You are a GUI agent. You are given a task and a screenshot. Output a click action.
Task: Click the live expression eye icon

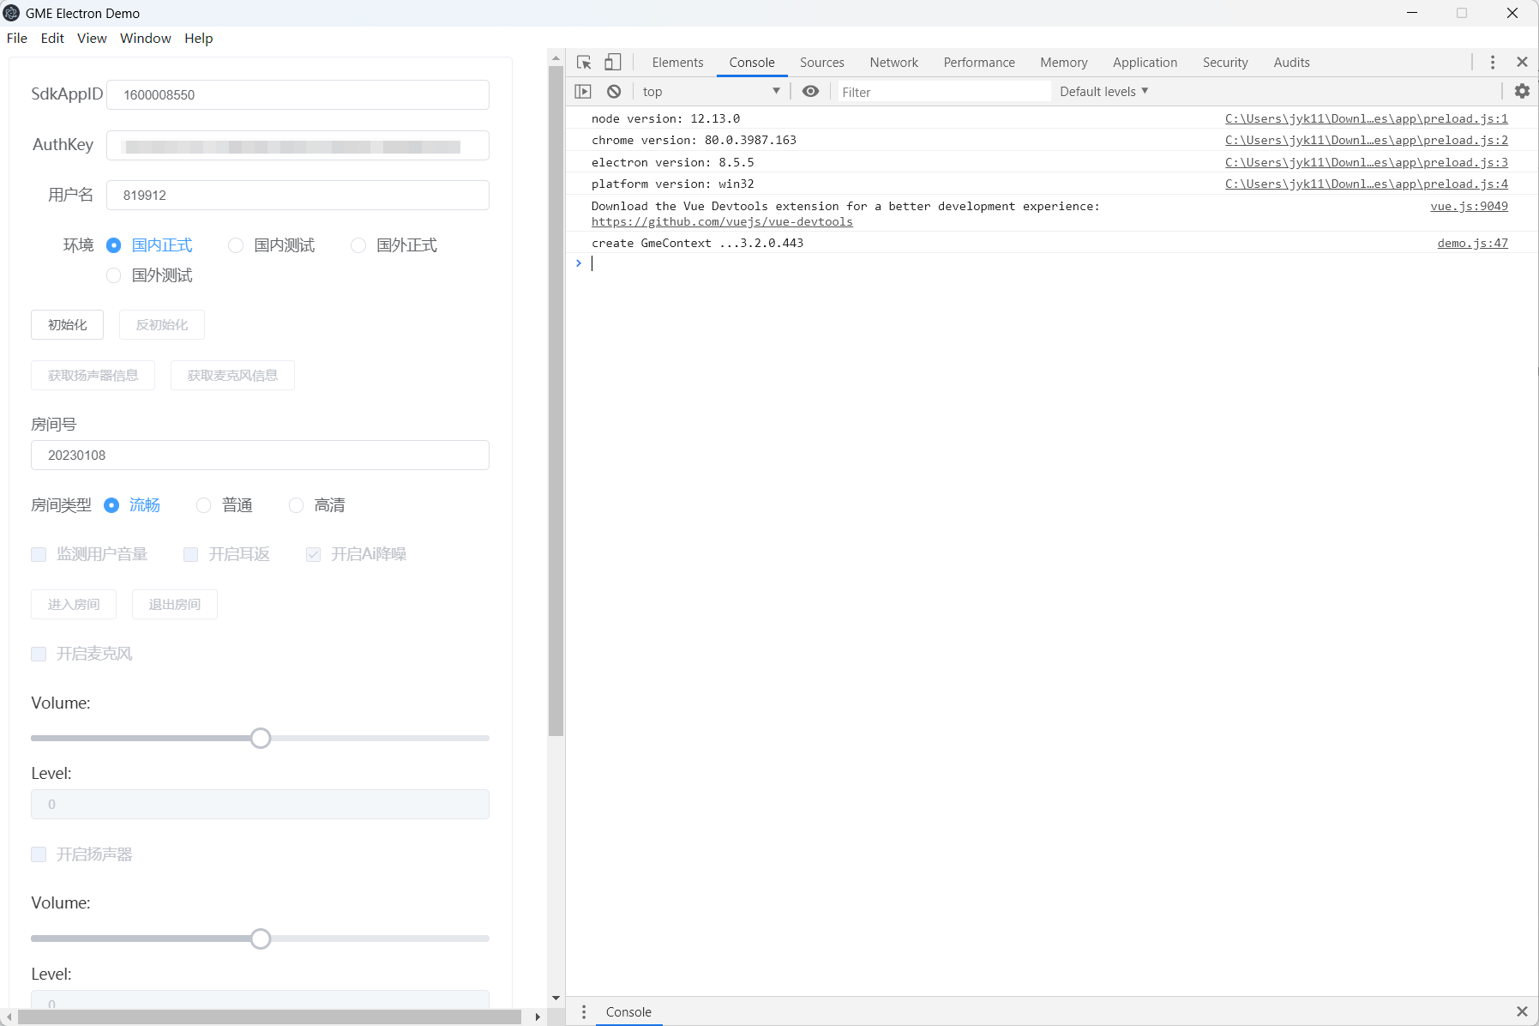(810, 92)
